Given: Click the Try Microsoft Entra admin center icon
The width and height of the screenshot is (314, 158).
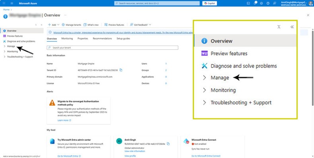Looking at the screenshot, I should pyautogui.click(x=52, y=141).
